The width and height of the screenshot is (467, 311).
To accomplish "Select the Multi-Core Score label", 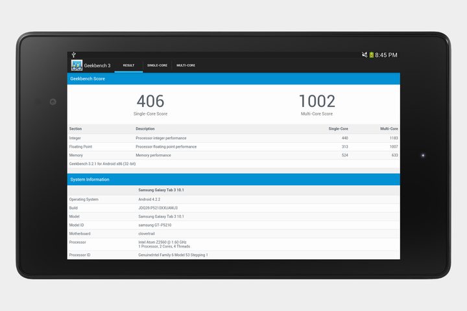I will tap(317, 113).
